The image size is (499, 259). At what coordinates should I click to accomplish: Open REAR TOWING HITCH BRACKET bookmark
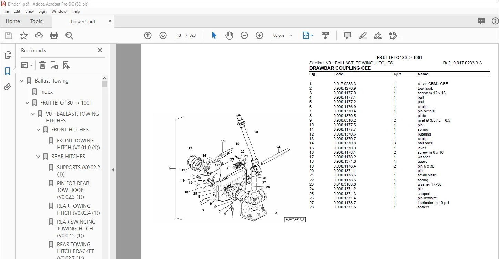pyautogui.click(x=75, y=251)
